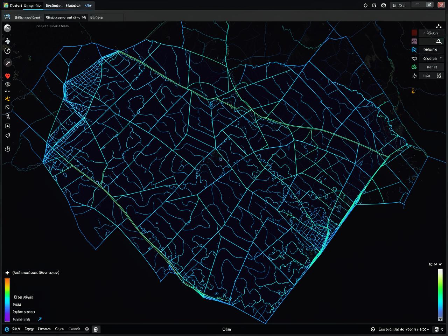Click the stepper arrows beside the 100 field
This screenshot has width=448, height=336.
point(439,76)
